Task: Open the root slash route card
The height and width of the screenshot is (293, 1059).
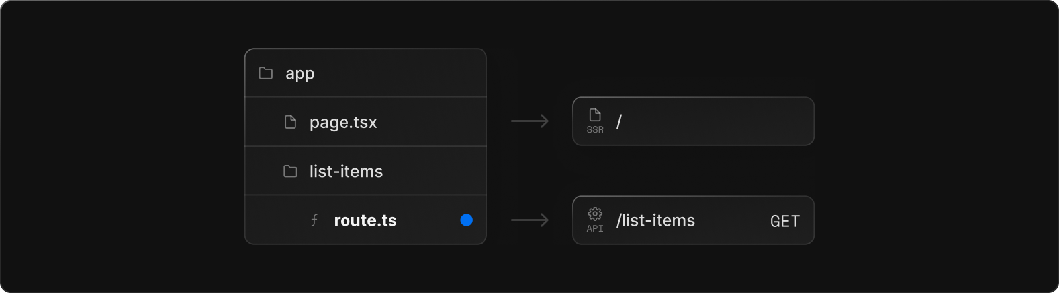Action: tap(693, 121)
